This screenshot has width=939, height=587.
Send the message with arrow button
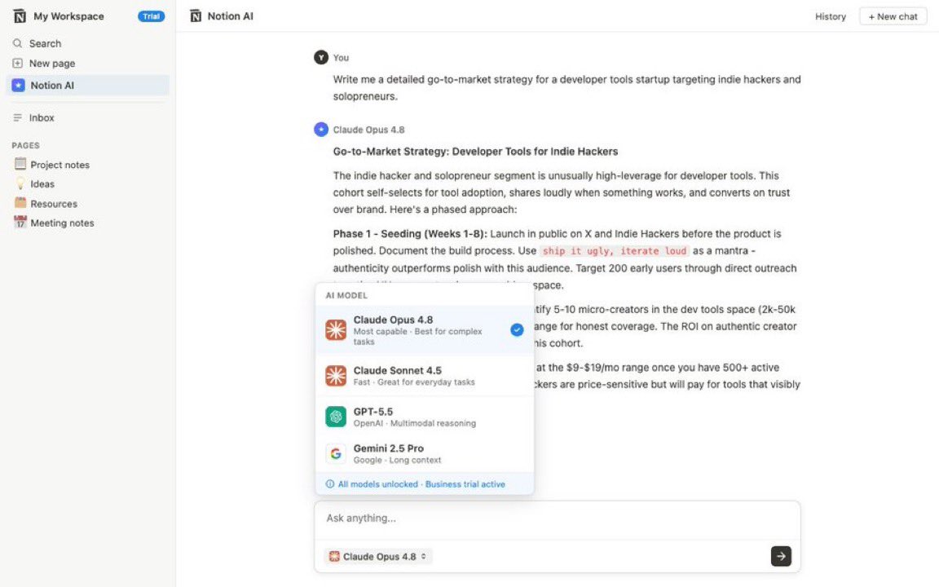[781, 557]
